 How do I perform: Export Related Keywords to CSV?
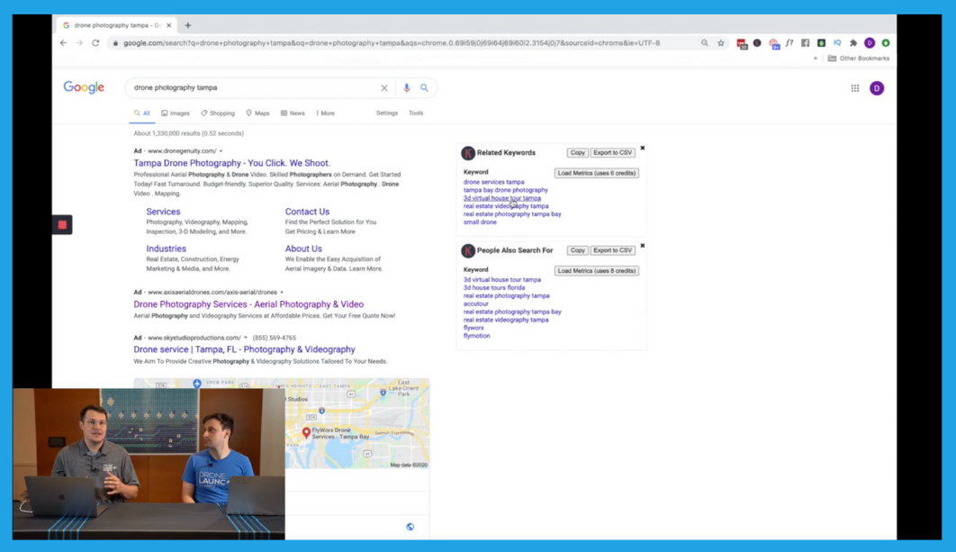click(613, 152)
